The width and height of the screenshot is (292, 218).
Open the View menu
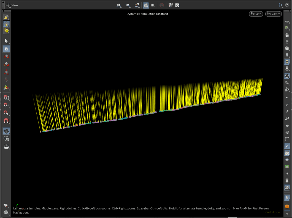tap(14, 5)
